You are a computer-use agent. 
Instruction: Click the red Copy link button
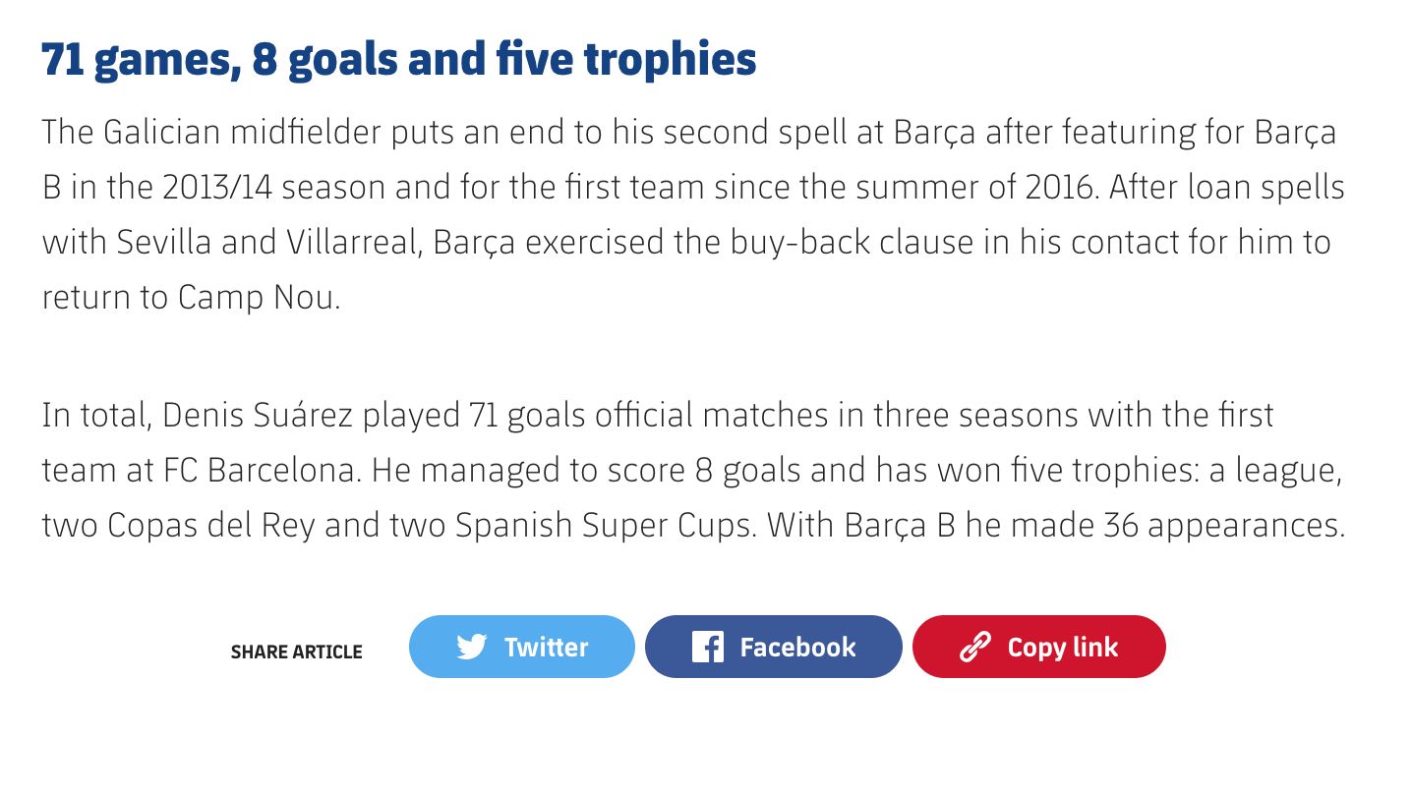[x=1038, y=647]
